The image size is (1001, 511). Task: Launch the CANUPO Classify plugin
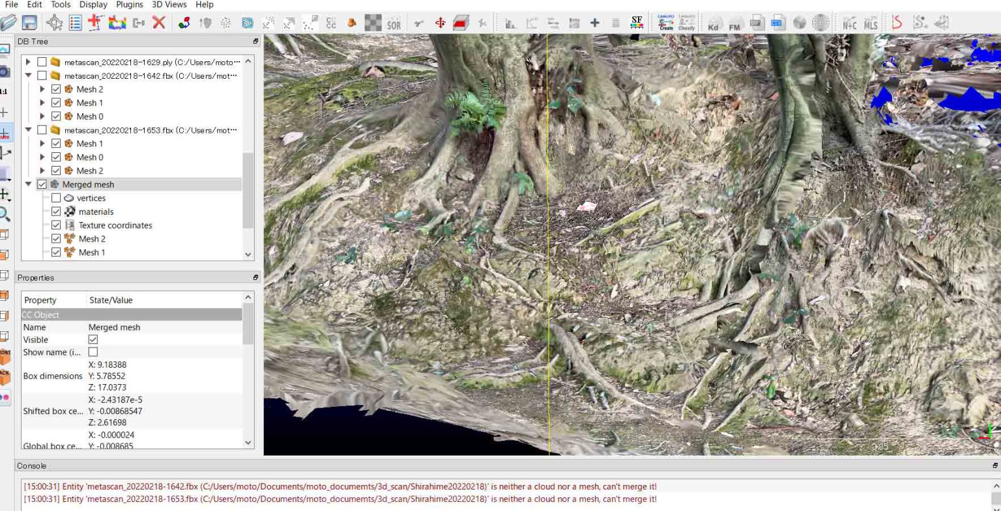coord(686,23)
